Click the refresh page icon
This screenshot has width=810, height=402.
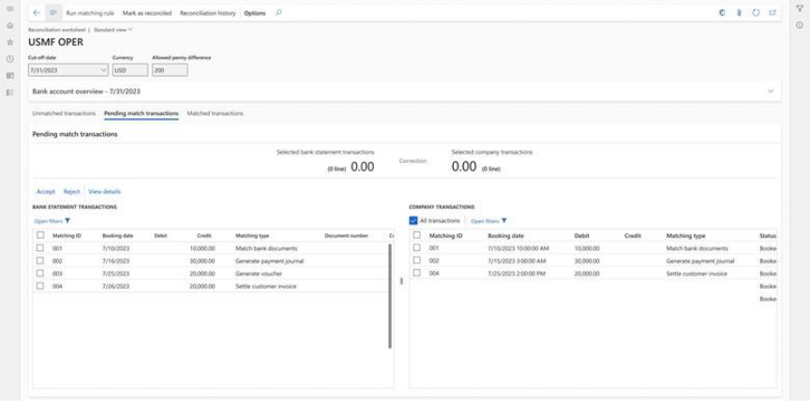tap(756, 13)
